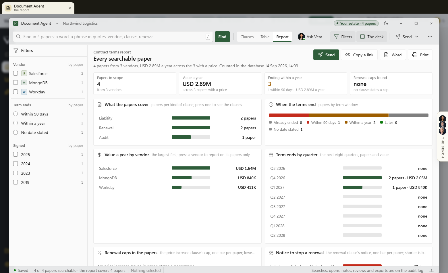This screenshot has height=273, width=448.
Task: Click the percent icon beside 'Renewal caps in the papers'
Action: point(100,253)
